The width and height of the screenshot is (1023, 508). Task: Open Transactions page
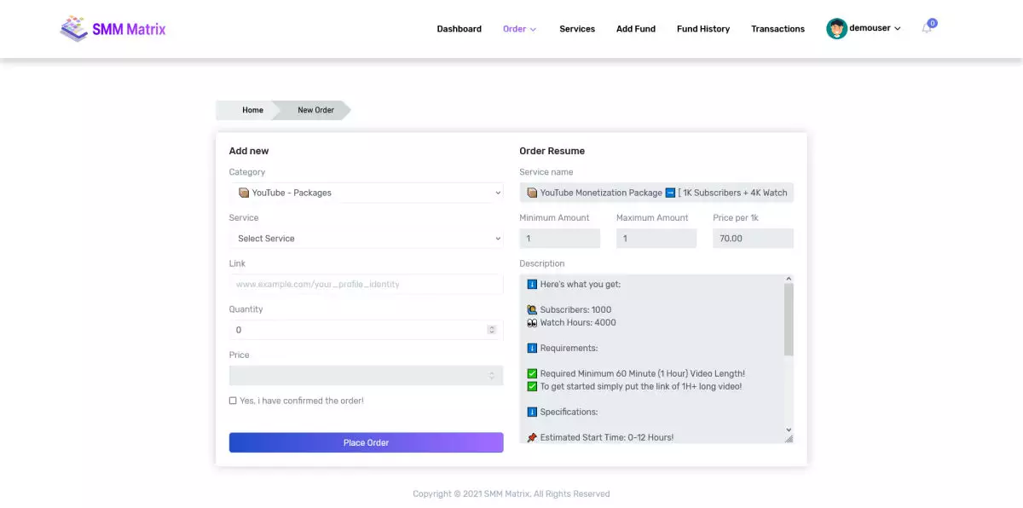777,29
